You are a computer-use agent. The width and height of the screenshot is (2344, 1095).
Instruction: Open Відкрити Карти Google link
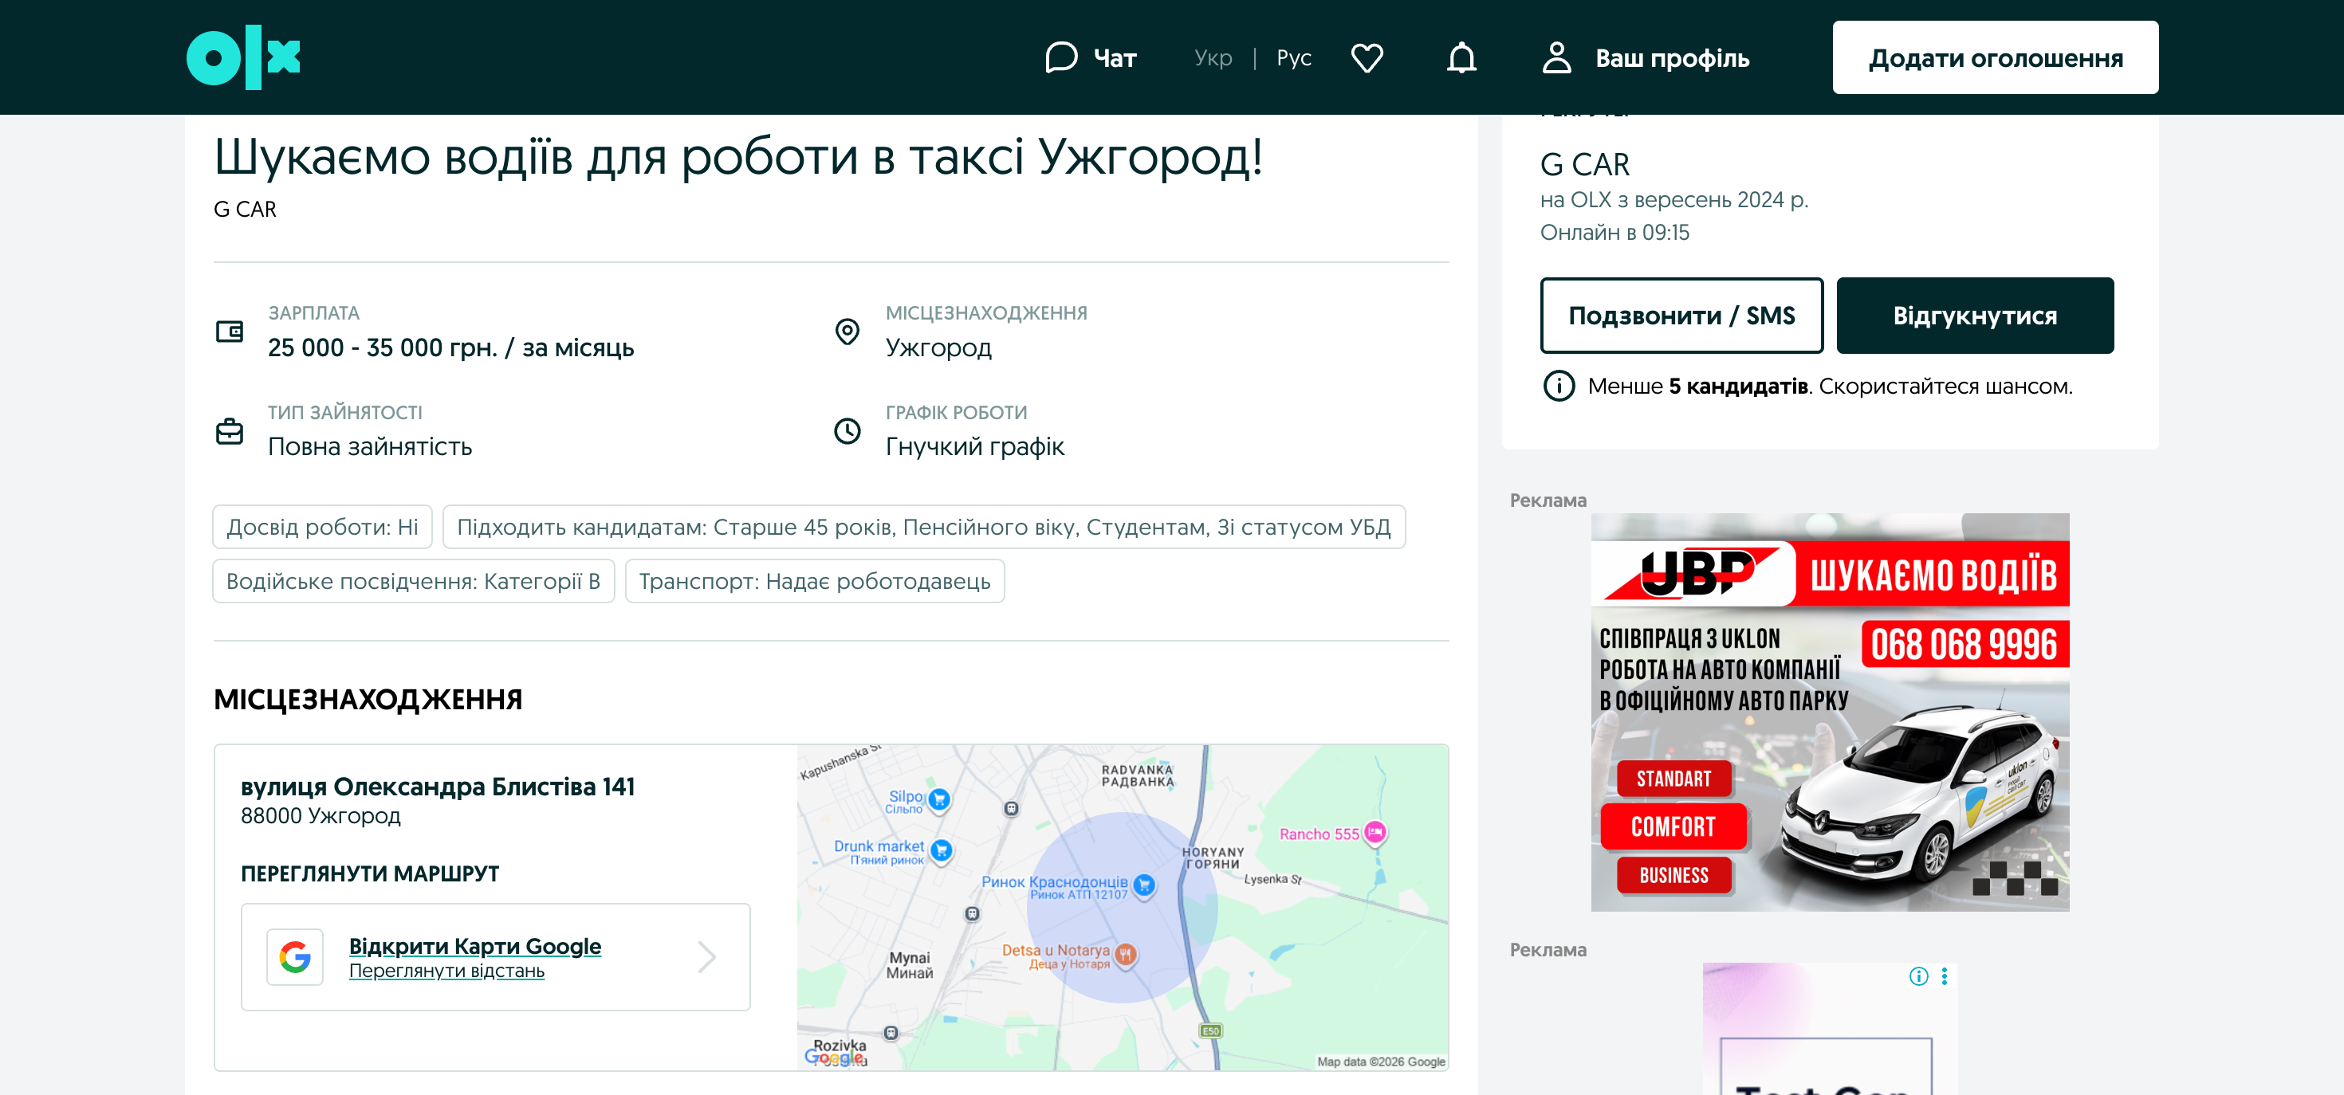(475, 946)
